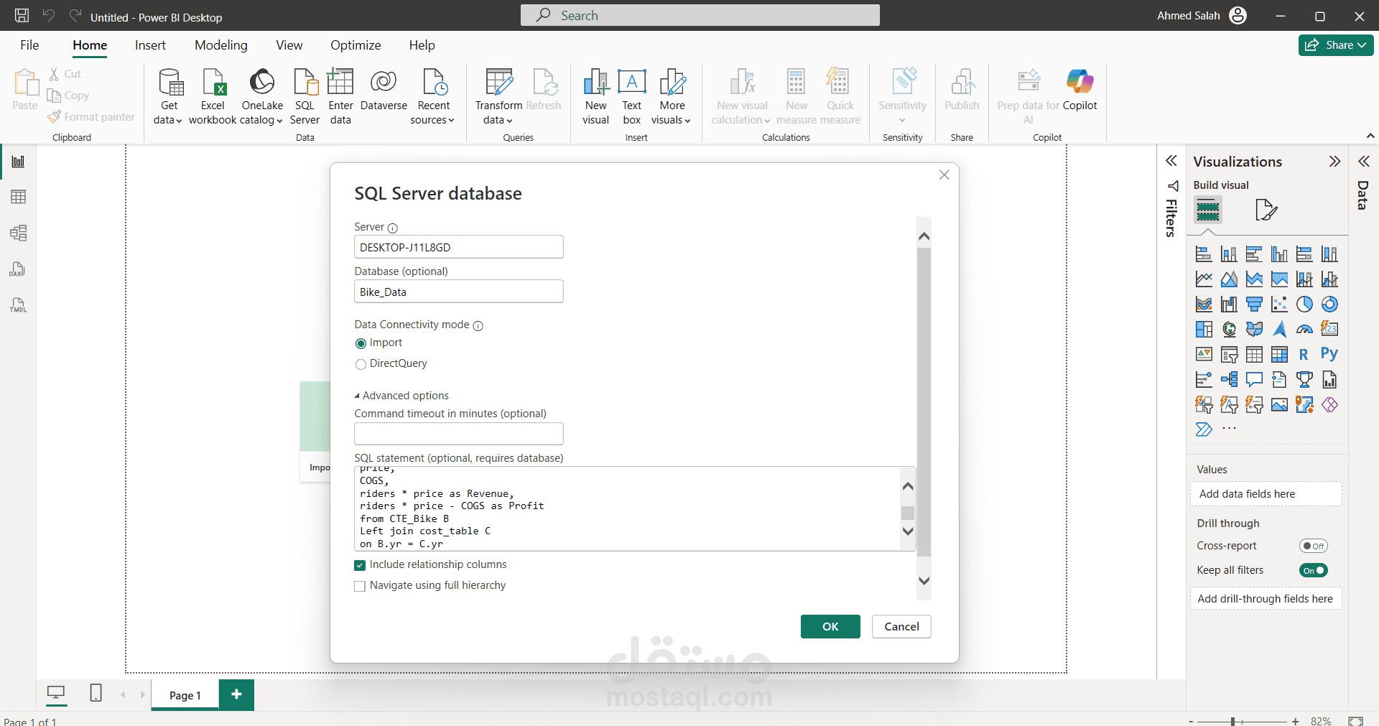Image resolution: width=1379 pixels, height=726 pixels.
Task: Turn off Keep all filters toggle
Action: (1314, 571)
